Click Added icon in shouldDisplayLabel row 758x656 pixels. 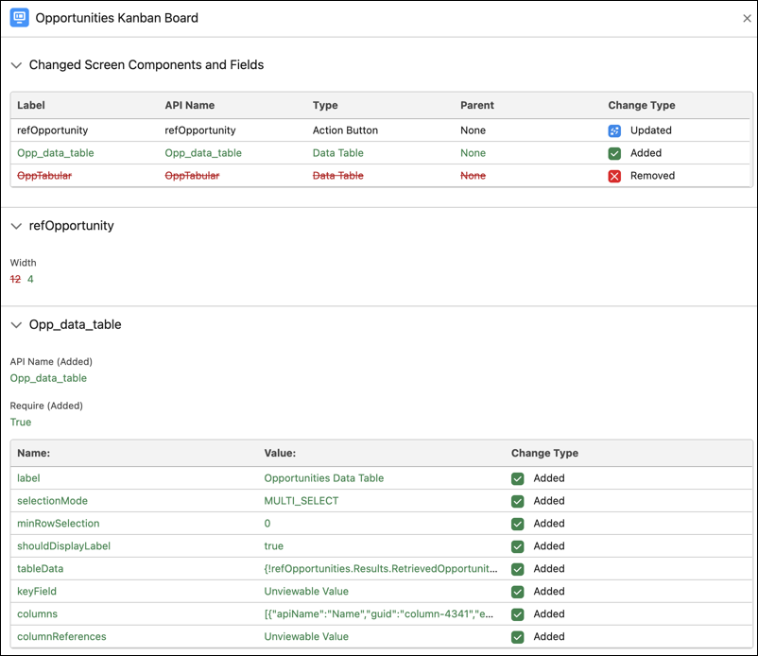click(517, 546)
